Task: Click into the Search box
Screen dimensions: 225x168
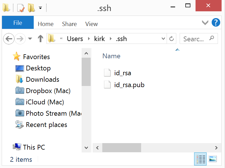Action: [199, 38]
